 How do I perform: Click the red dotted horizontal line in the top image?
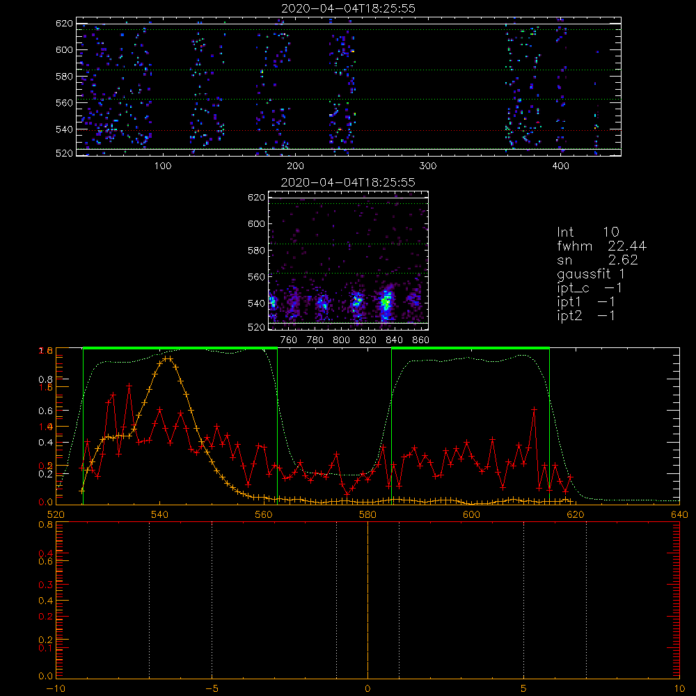349,131
